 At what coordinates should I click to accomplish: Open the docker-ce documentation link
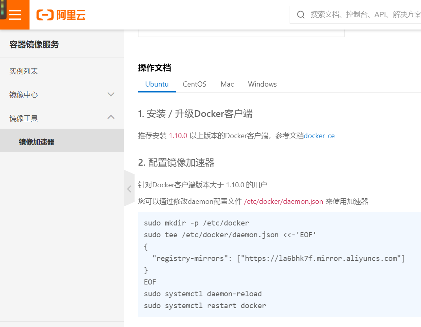click(319, 136)
